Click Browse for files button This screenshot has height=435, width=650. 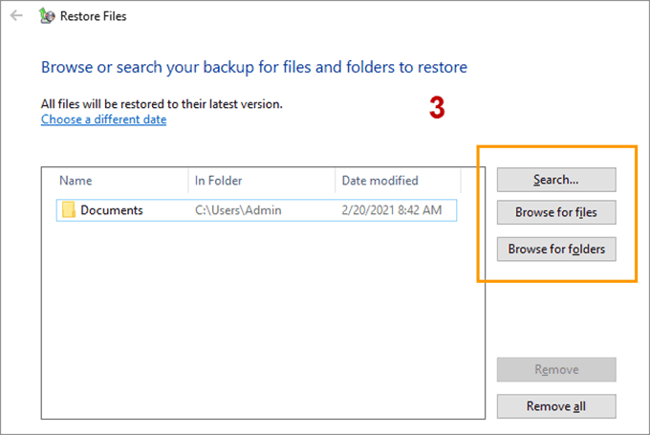point(556,212)
